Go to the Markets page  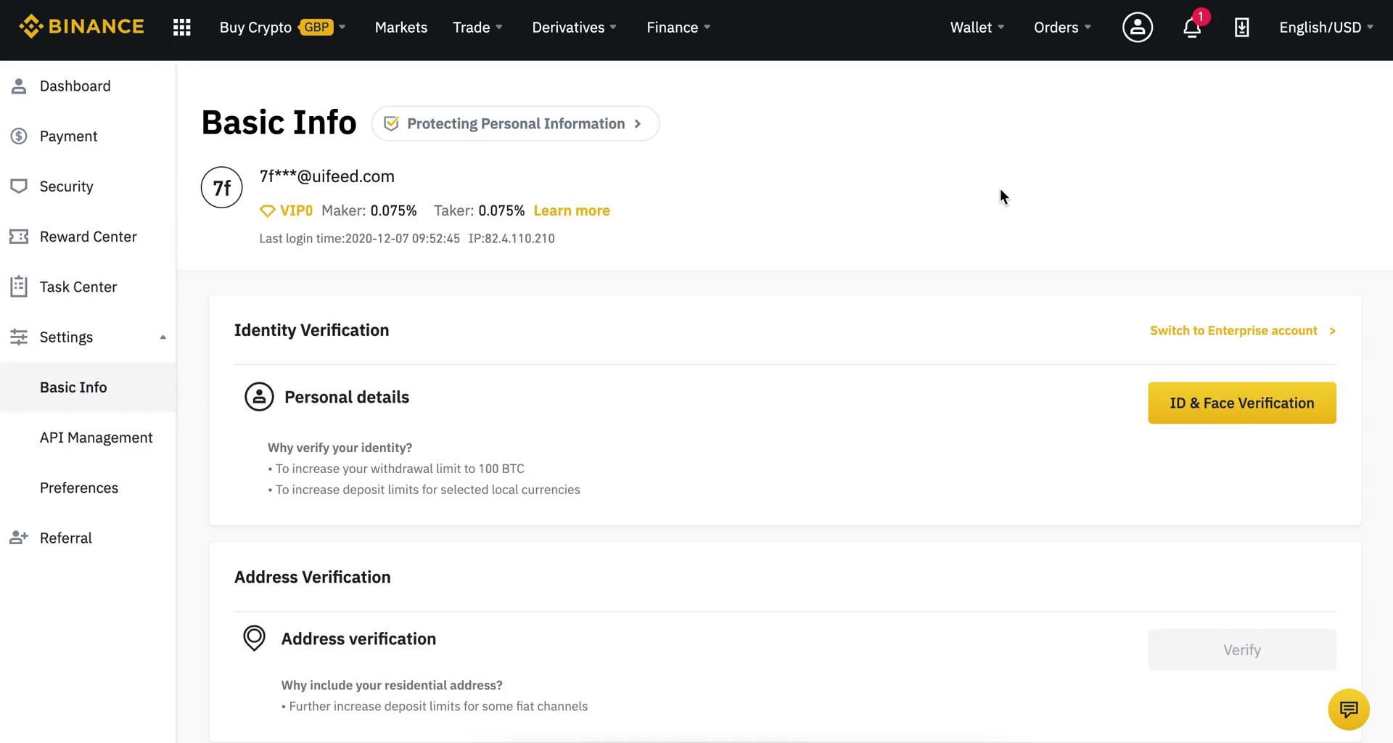coord(401,28)
